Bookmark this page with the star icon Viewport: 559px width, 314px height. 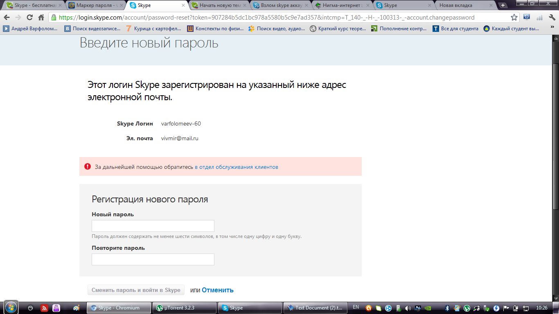[514, 18]
